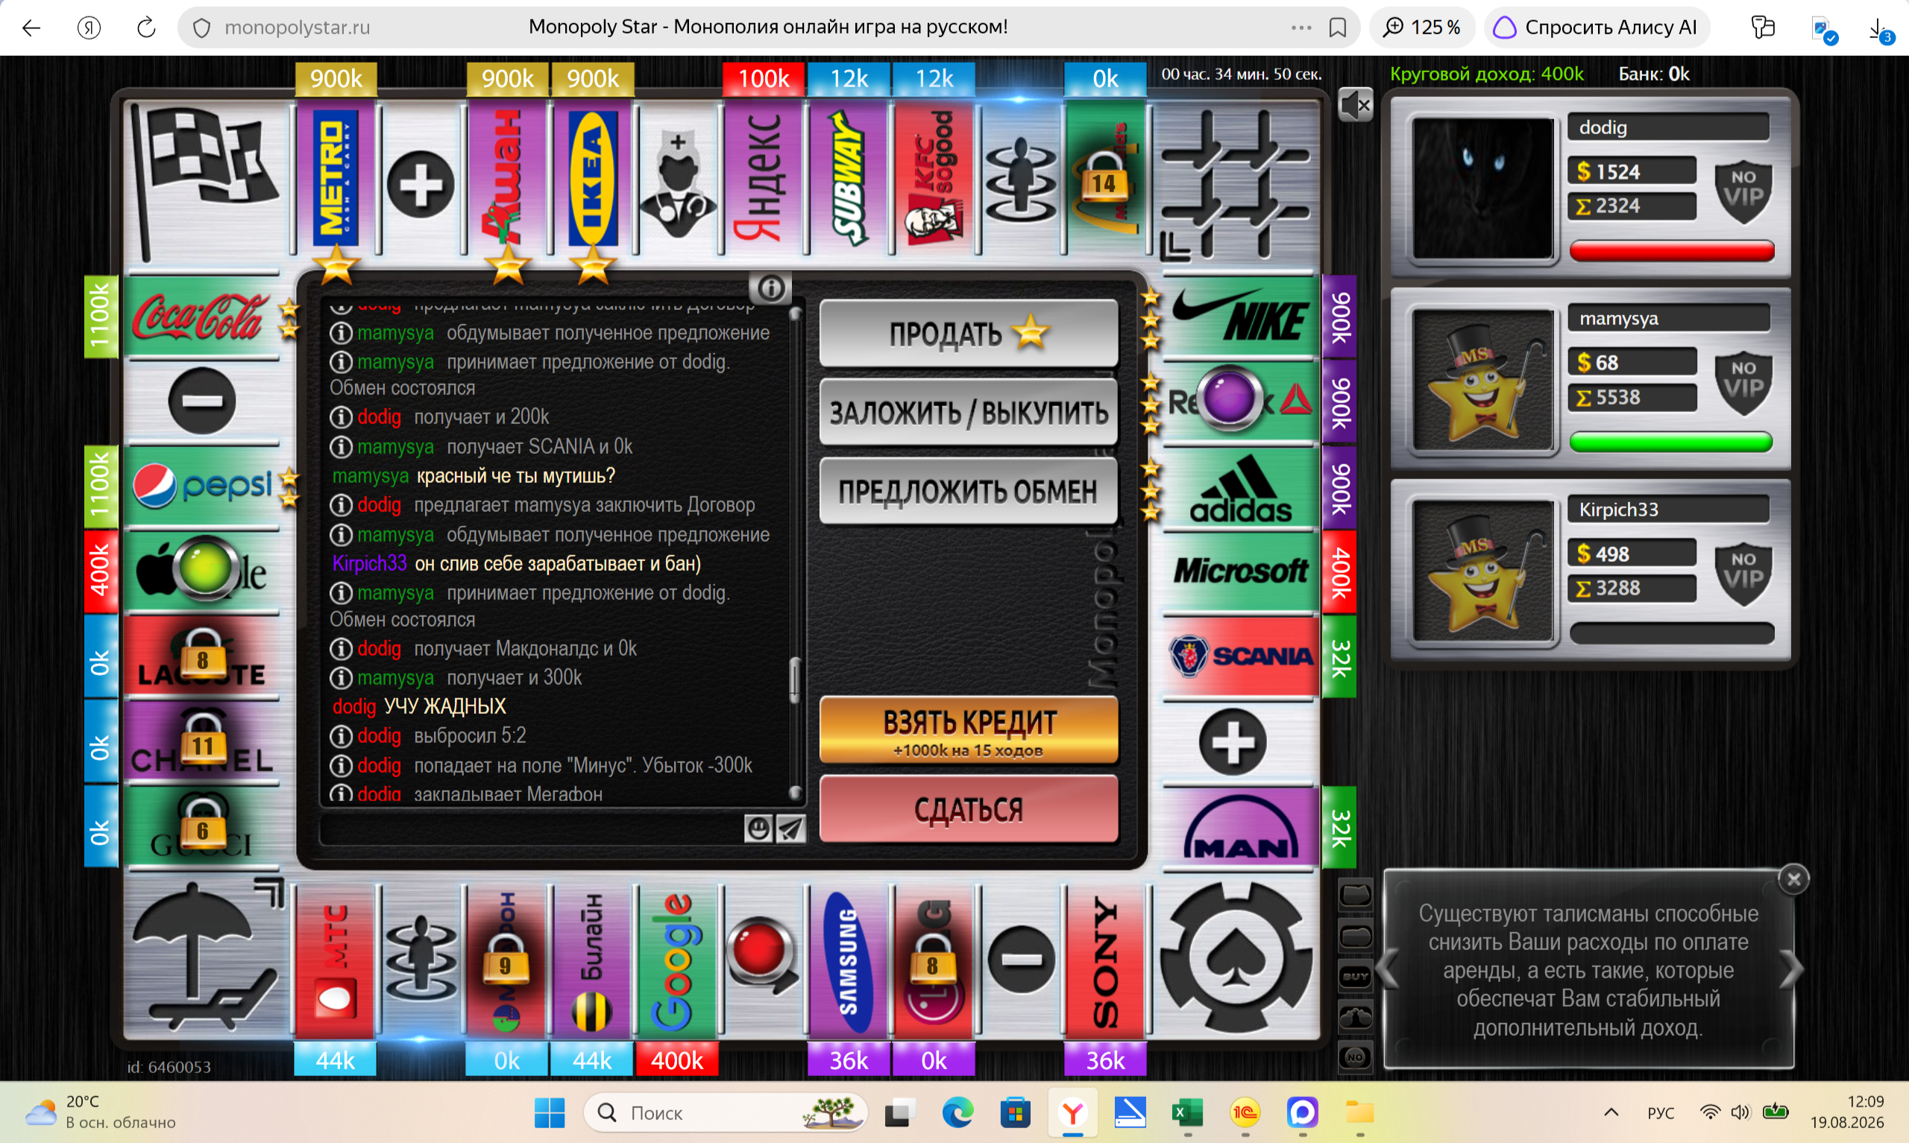Screen dimensions: 1909x1143
Task: Click the locked McDonald's cell showing 14
Action: (x=1105, y=178)
